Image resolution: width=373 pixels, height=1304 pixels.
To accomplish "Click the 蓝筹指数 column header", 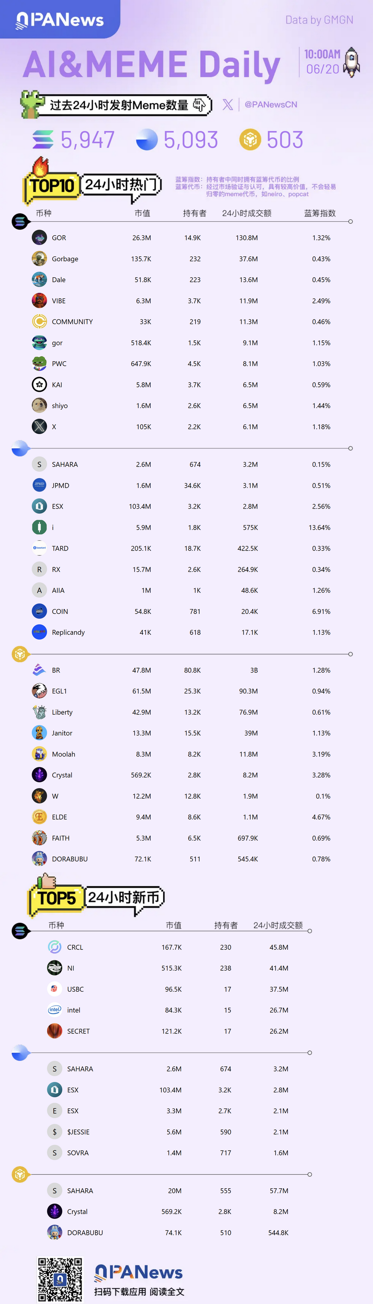I will point(319,213).
